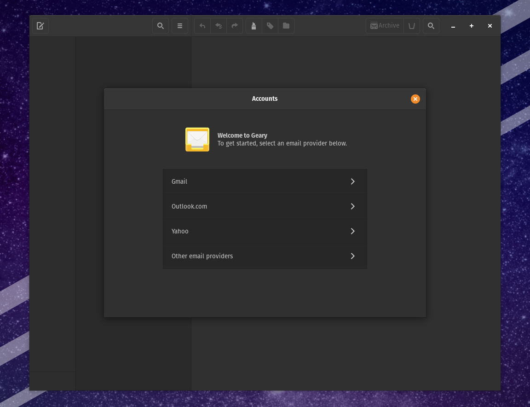The image size is (530, 407).
Task: Click the mark conversation marker icon
Action: (254, 26)
